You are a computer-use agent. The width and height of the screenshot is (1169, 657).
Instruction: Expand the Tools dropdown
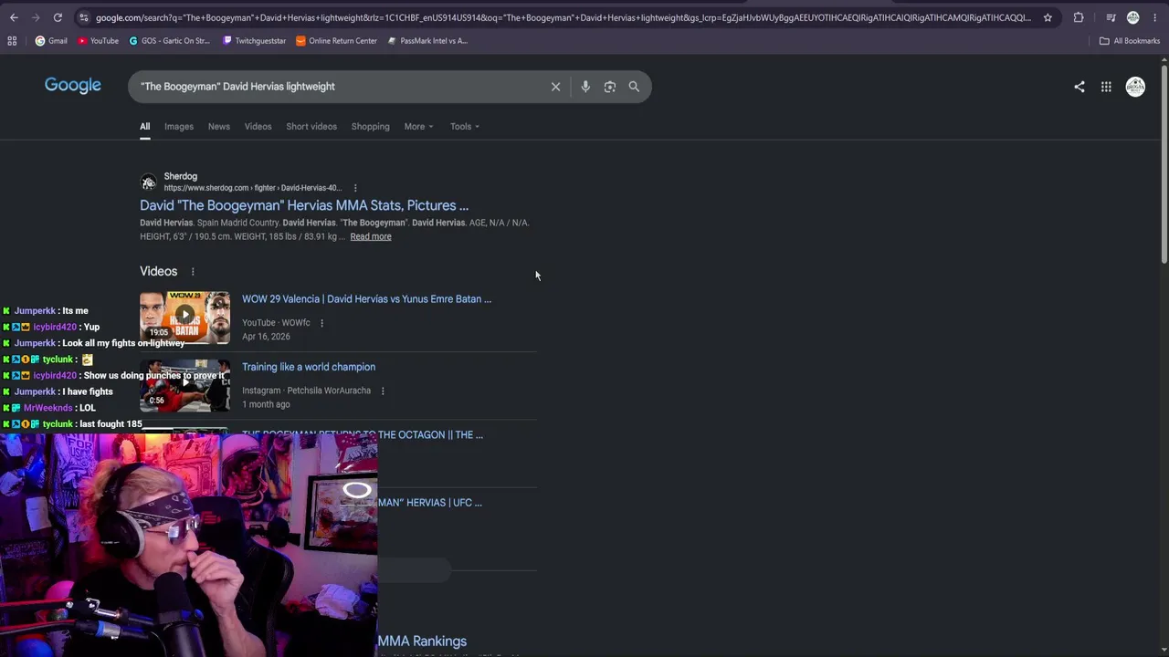pos(464,127)
